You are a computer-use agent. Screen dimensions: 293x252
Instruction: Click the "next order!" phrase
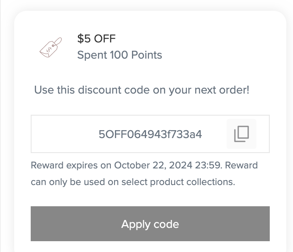(x=222, y=90)
